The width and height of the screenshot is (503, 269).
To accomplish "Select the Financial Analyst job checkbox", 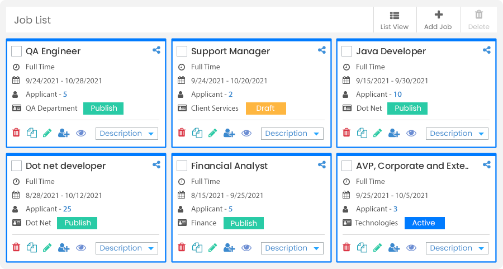I will [182, 166].
